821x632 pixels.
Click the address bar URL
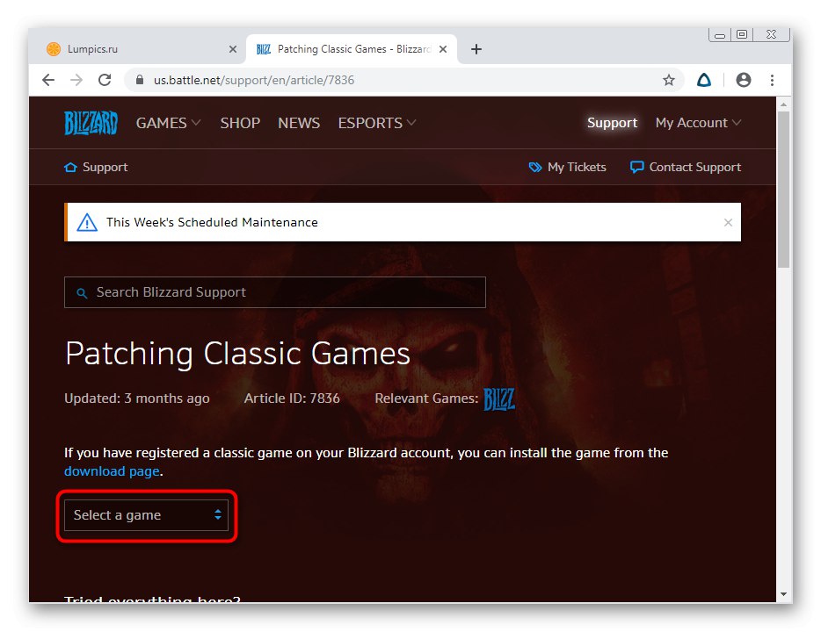[254, 80]
